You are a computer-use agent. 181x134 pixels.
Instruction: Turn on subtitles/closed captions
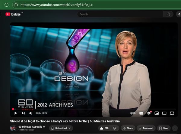(141, 113)
